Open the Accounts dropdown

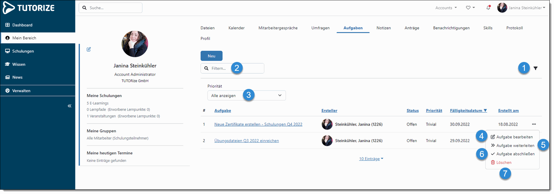pos(446,8)
